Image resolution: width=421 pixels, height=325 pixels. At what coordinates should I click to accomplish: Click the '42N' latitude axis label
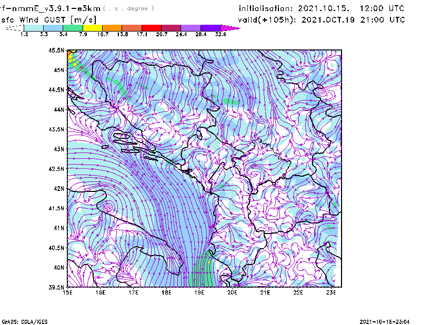[59, 189]
